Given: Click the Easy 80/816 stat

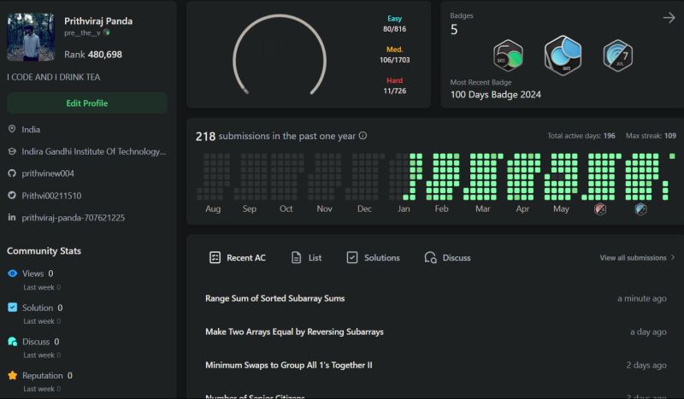Looking at the screenshot, I should point(394,24).
